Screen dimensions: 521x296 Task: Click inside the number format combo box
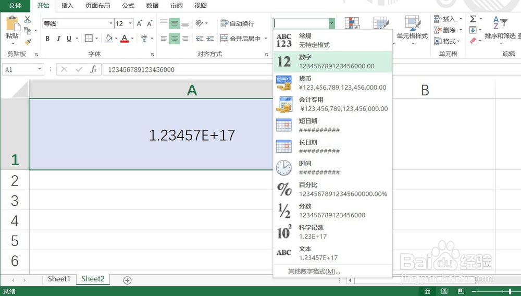(x=301, y=23)
